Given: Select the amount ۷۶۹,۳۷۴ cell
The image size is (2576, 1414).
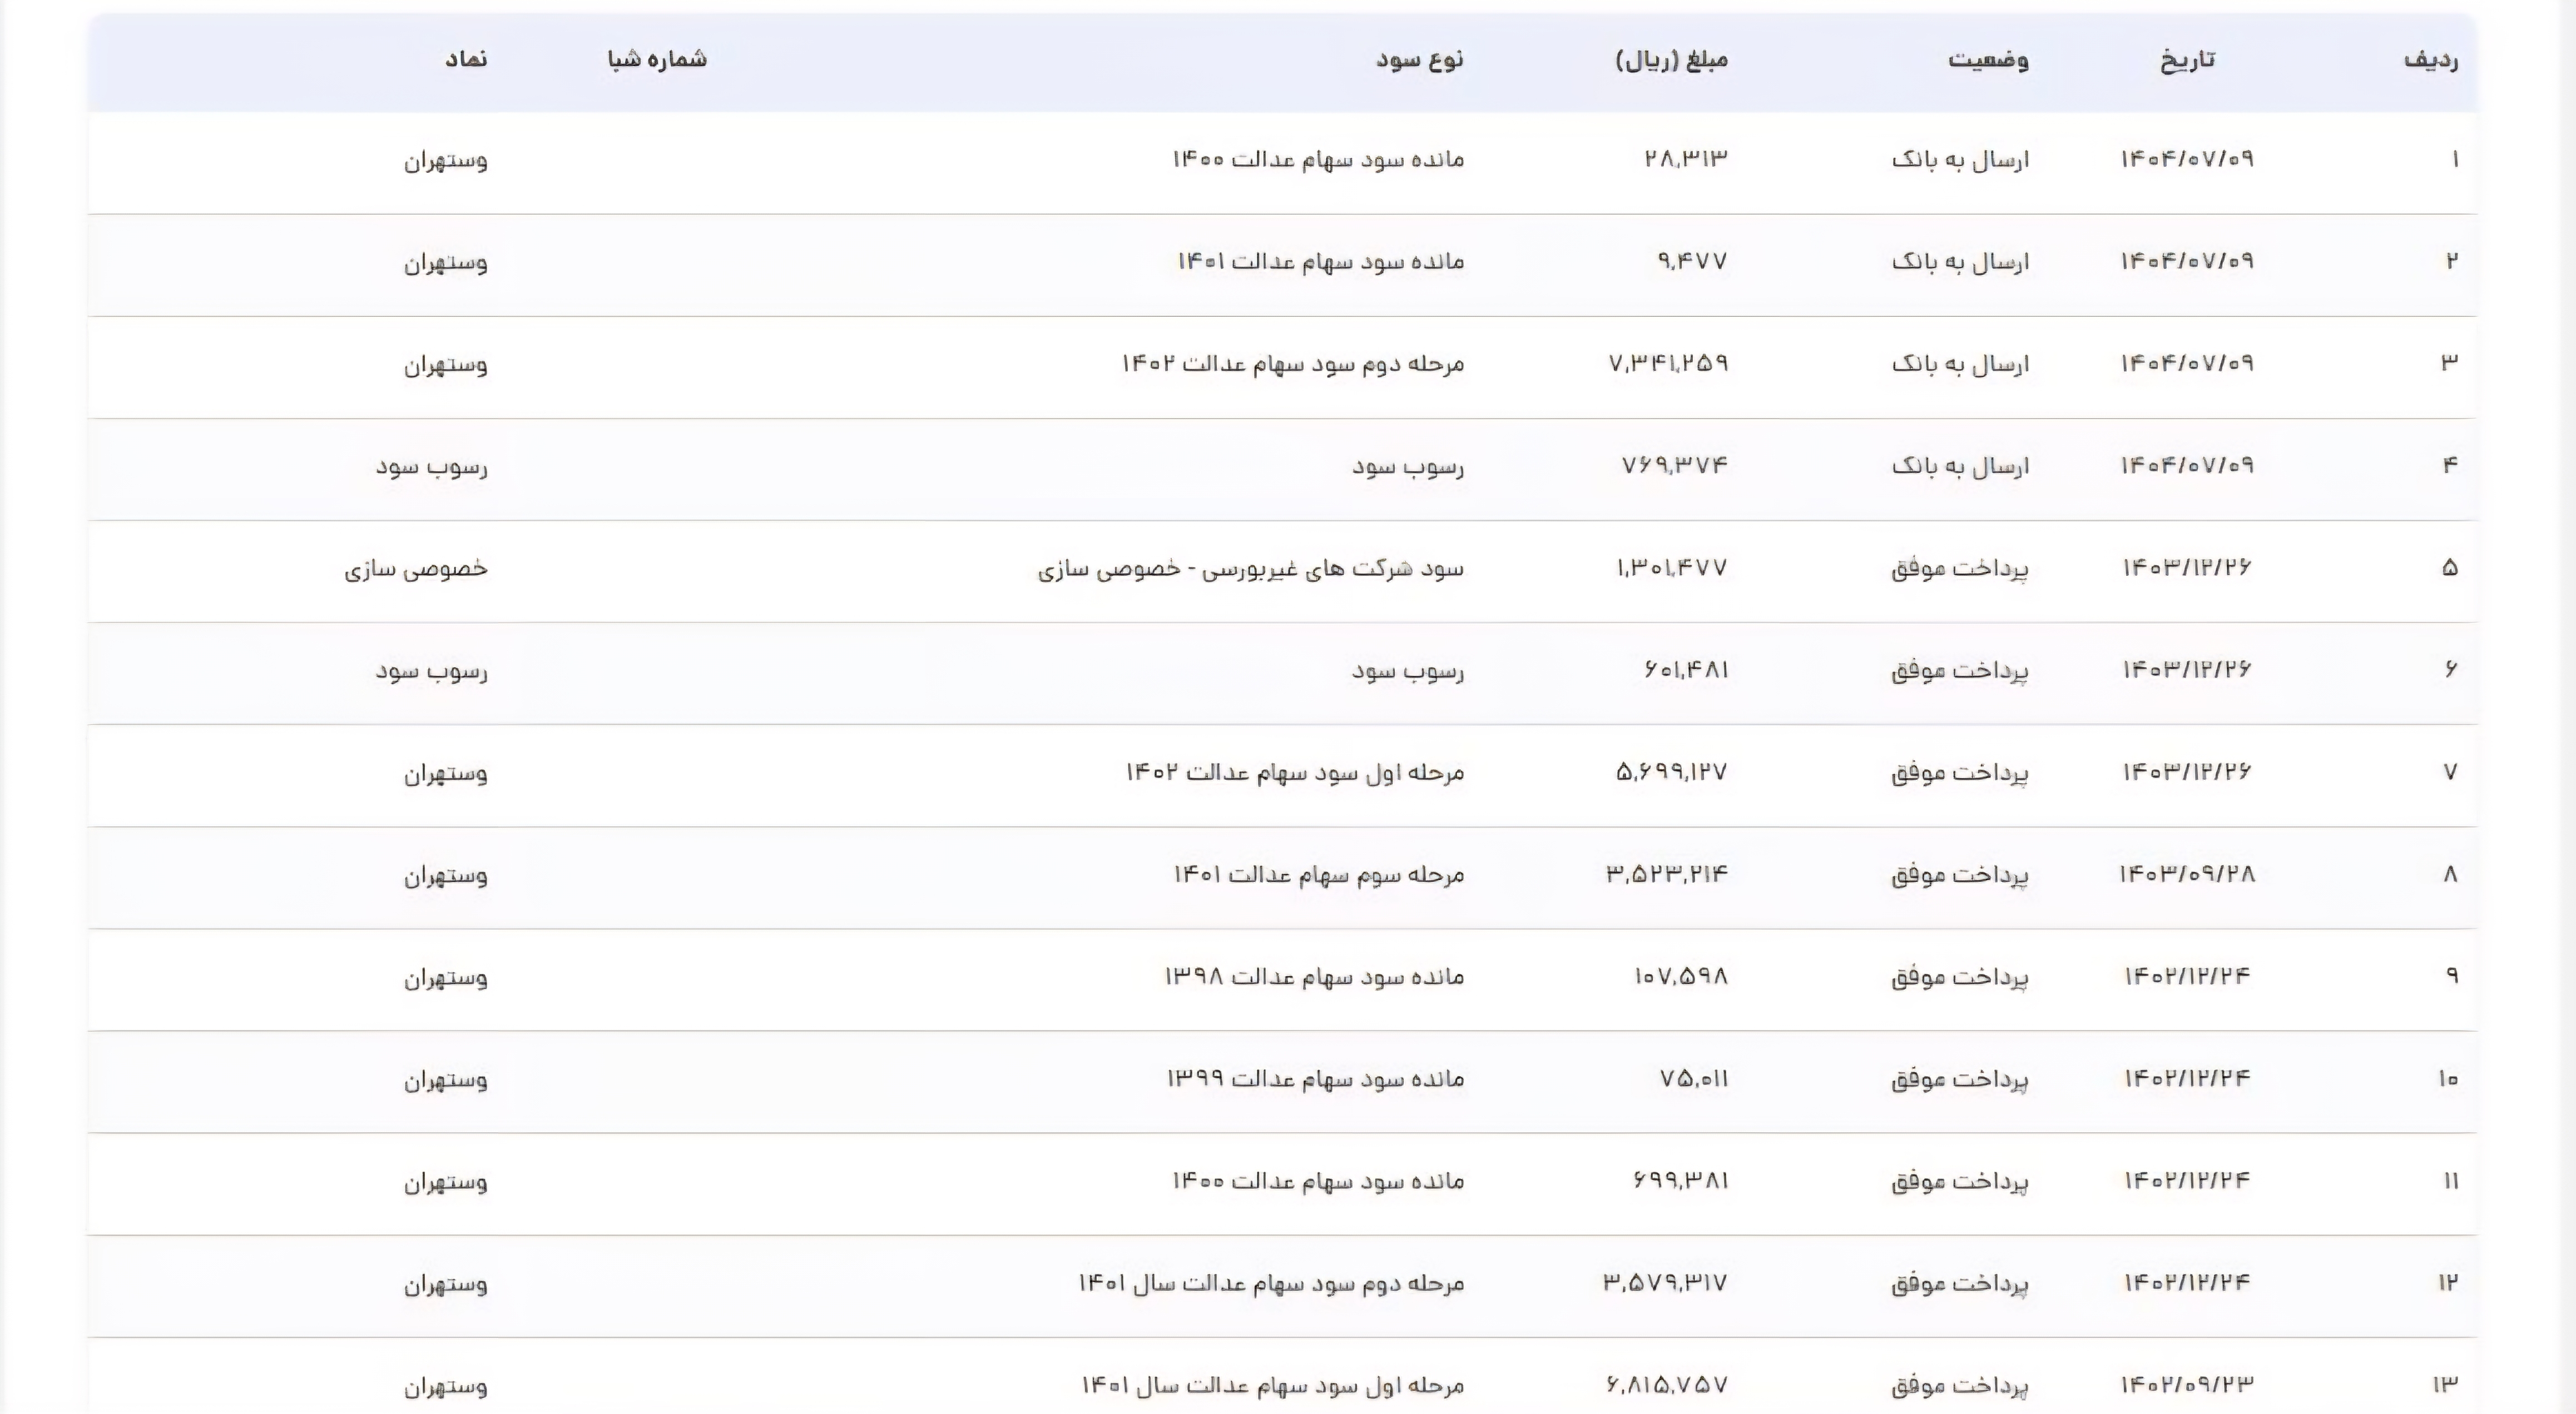Looking at the screenshot, I should 1674,466.
